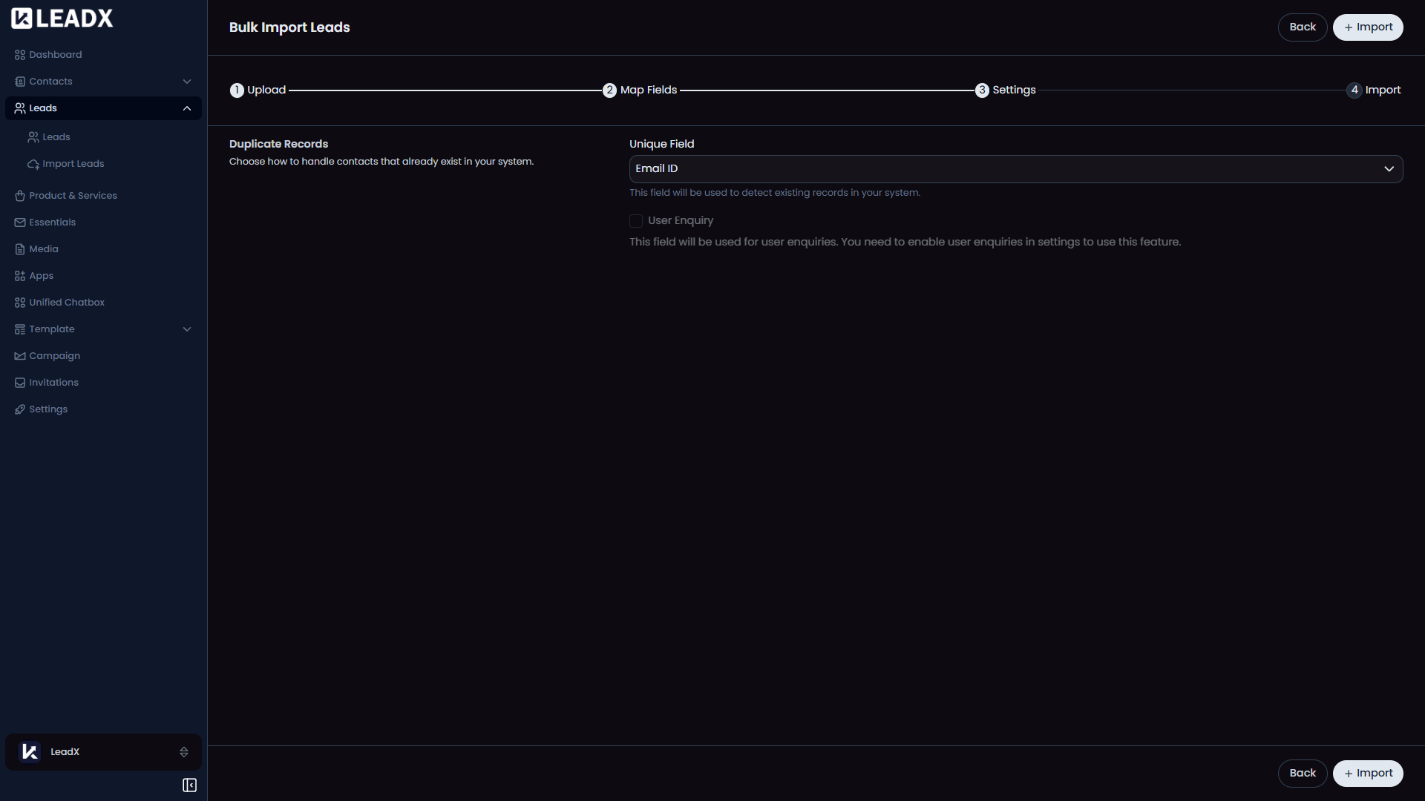This screenshot has height=801, width=1425.
Task: Open the Unified Chatbox
Action: (x=67, y=302)
